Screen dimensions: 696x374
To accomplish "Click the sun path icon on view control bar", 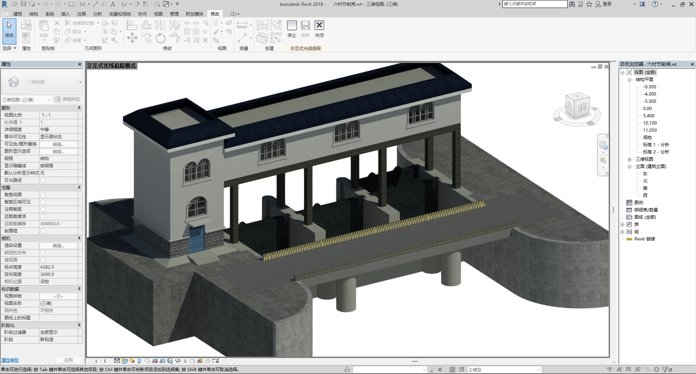I will click(132, 361).
